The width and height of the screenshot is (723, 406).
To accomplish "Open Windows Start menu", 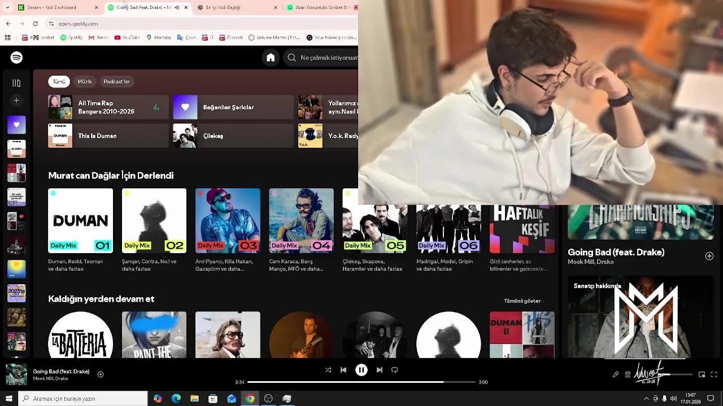I will coord(8,399).
